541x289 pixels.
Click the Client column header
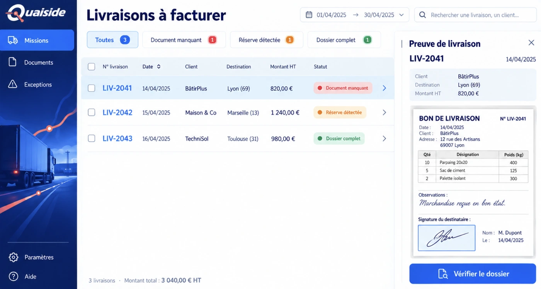pos(191,67)
